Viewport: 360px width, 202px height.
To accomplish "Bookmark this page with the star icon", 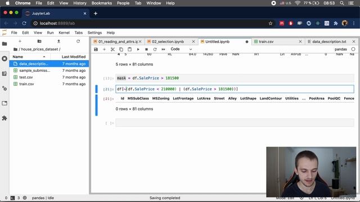I will pos(271,24).
